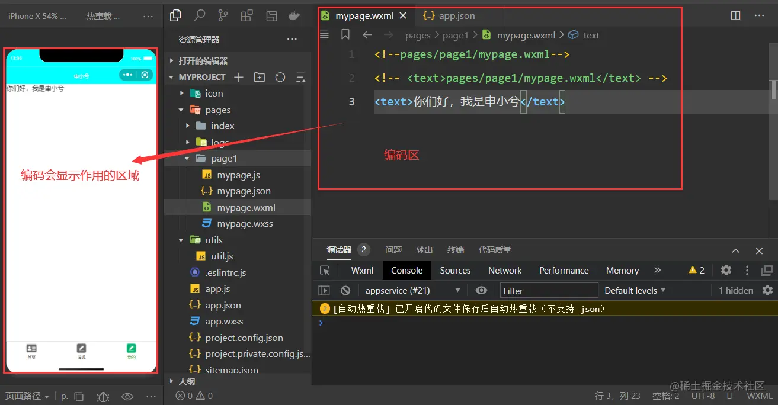
Task: Click the editor back arrow
Action: click(x=367, y=35)
